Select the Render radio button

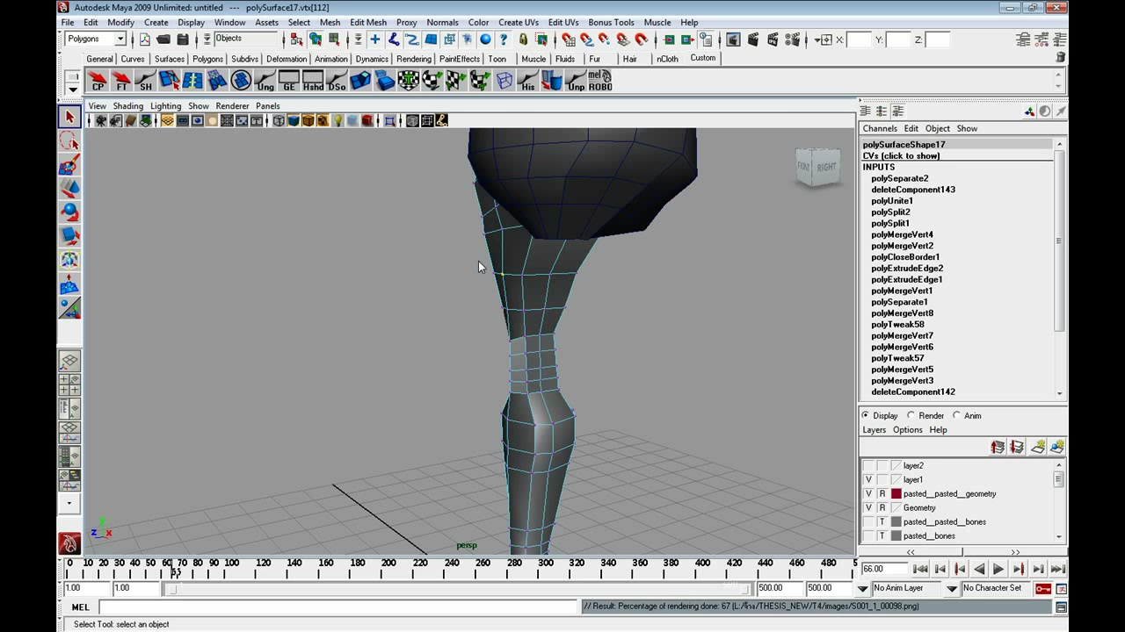pyautogui.click(x=911, y=415)
